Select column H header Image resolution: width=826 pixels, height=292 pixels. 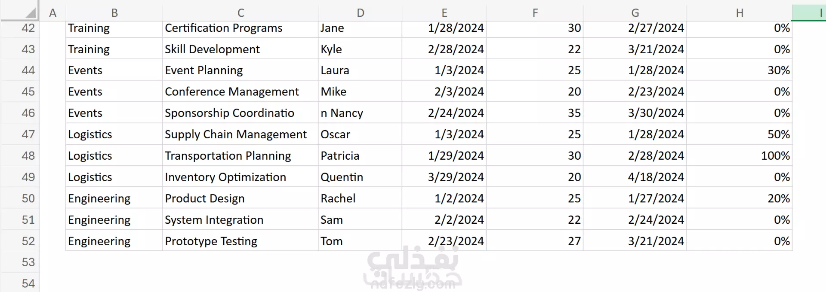tap(739, 13)
